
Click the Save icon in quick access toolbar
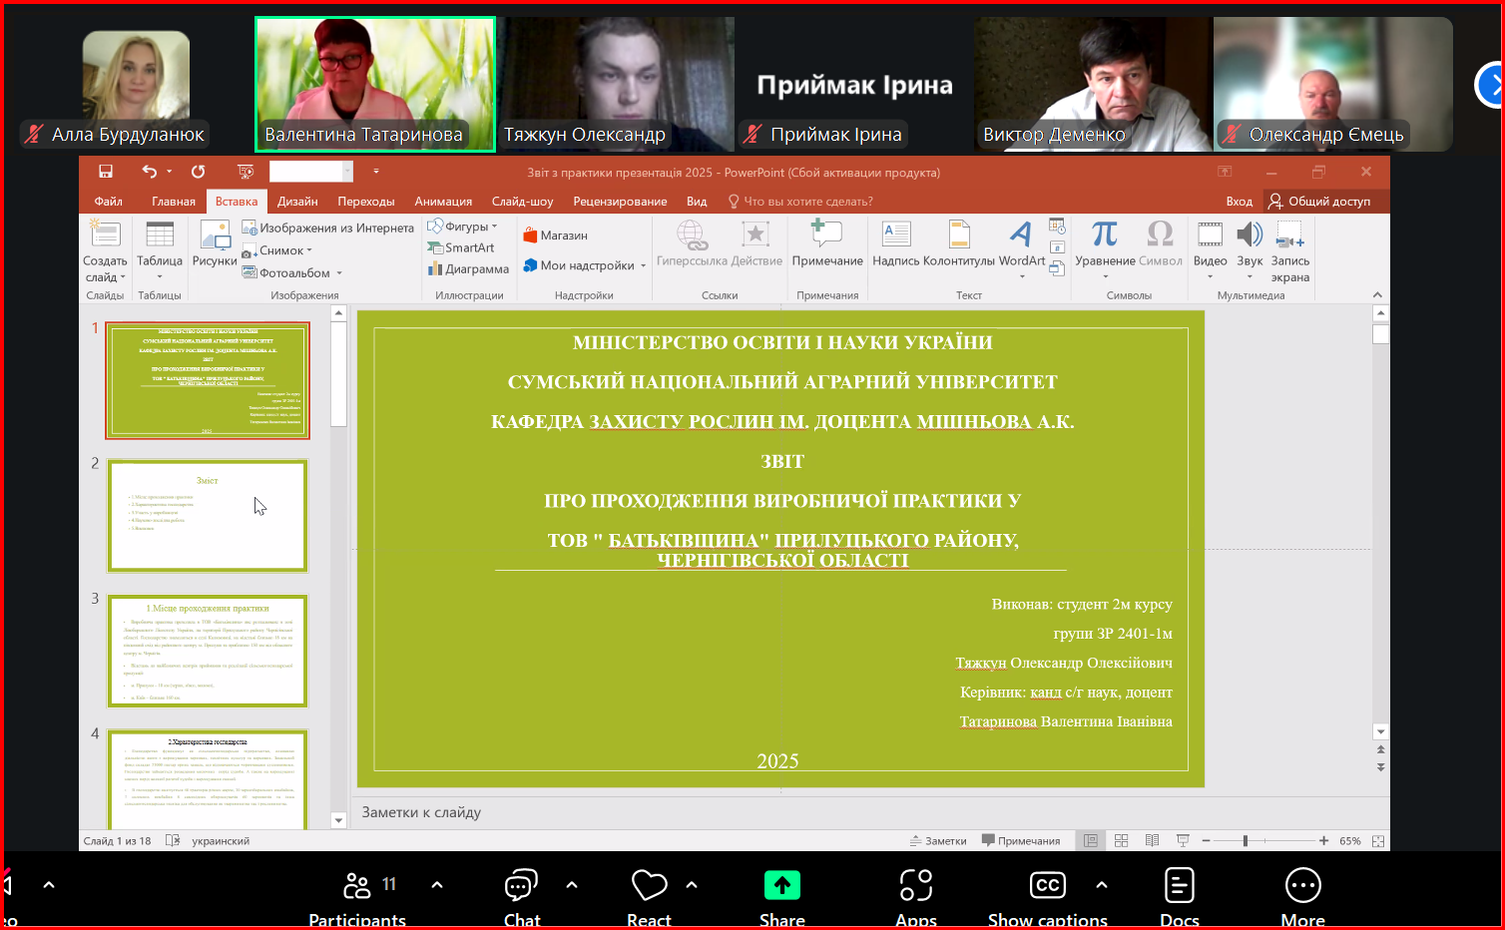[x=106, y=172]
